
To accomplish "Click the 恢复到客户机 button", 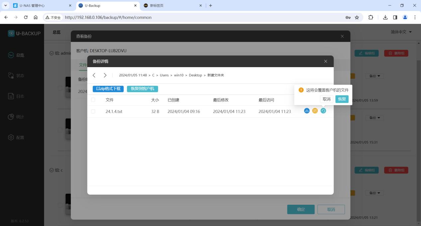I will coord(143,89).
